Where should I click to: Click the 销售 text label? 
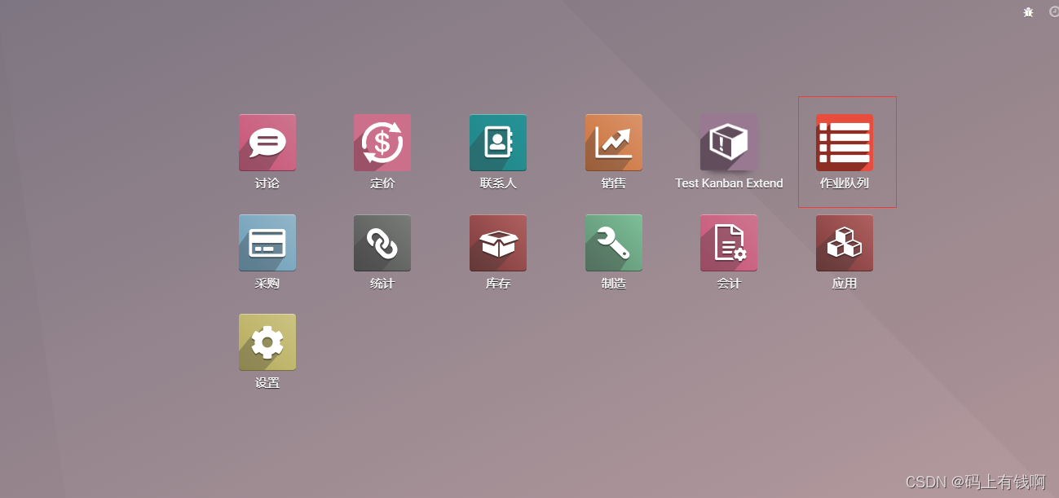pos(614,183)
